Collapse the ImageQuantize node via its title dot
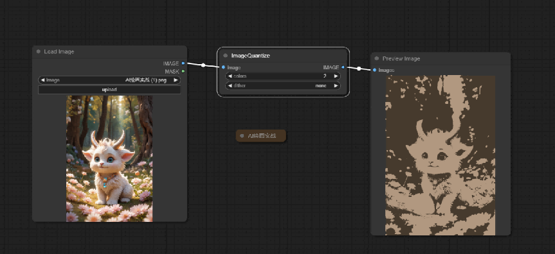The height and width of the screenshot is (254, 555). click(x=226, y=55)
